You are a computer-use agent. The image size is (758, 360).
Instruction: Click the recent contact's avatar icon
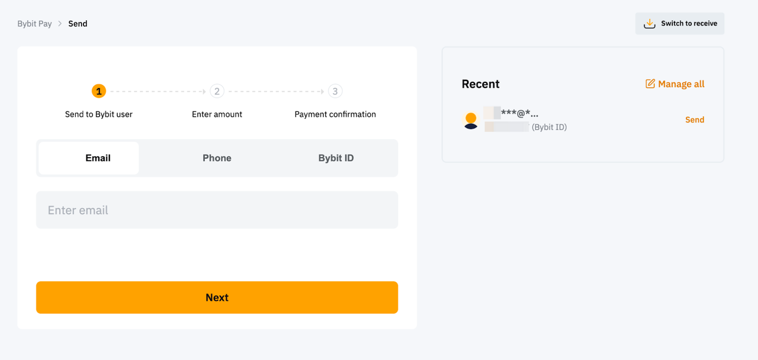point(471,120)
